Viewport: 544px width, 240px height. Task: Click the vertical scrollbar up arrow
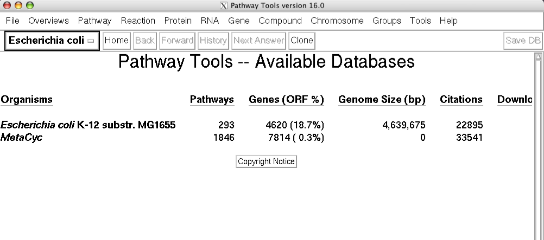539,56
